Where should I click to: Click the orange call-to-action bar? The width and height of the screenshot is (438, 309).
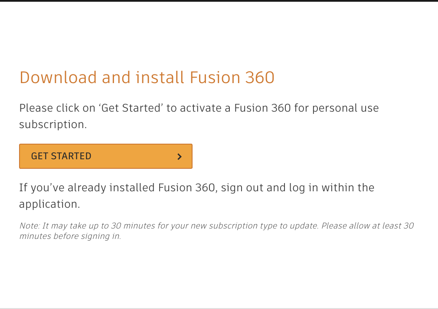(x=105, y=156)
